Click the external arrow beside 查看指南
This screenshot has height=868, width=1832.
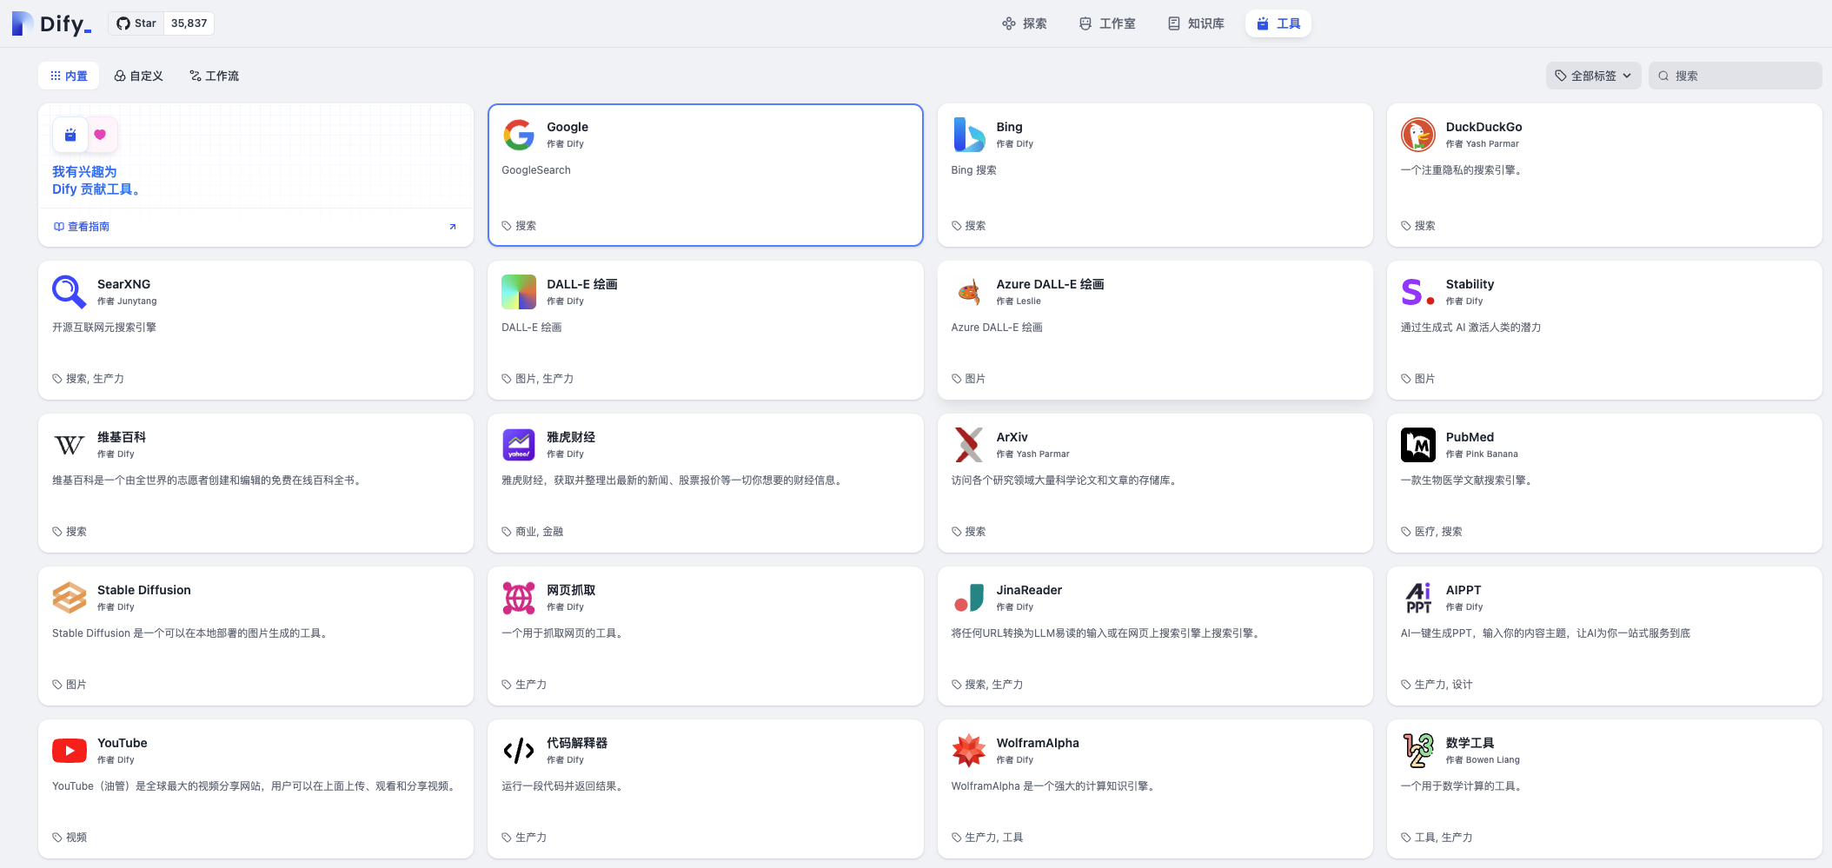coord(452,227)
